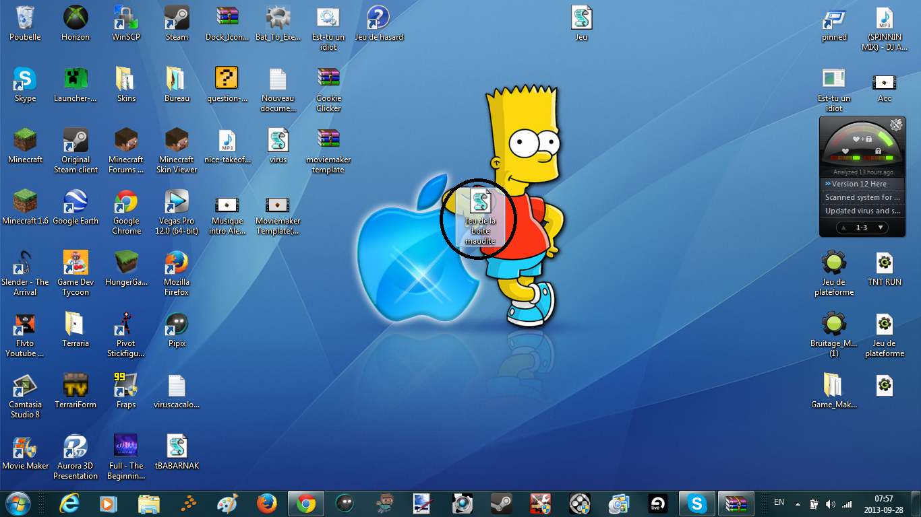Open Windows Media Player from taskbar
The height and width of the screenshot is (517, 921).
(109, 504)
